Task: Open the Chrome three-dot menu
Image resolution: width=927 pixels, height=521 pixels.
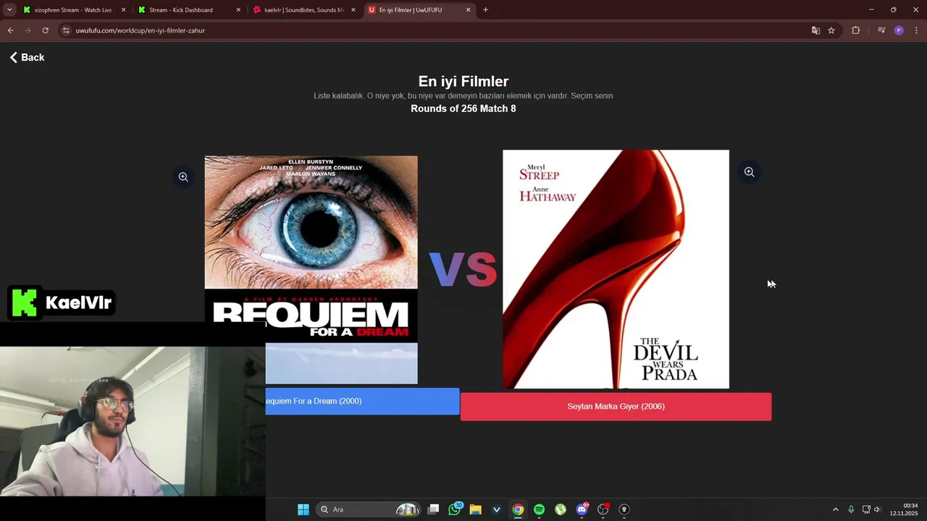Action: click(x=916, y=30)
